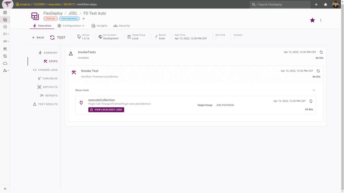Expand the checklist tasks sidebar icon

5,34
